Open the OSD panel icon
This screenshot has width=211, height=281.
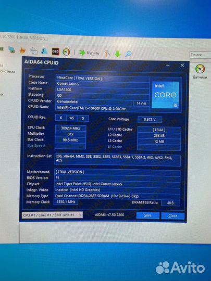55,52
